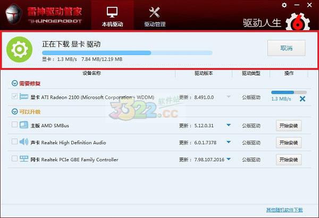Click the 驱动人生 6 gear logo
319x218 pixels.
[298, 22]
